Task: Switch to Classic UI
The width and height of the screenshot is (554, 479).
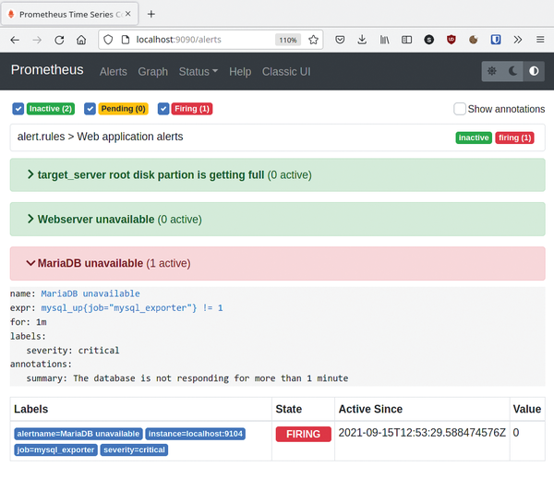Action: point(286,72)
